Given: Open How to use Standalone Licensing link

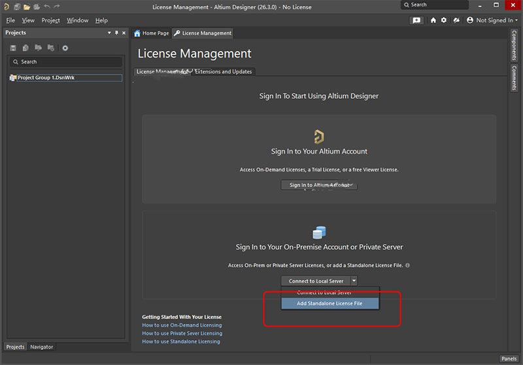Looking at the screenshot, I should click(x=181, y=341).
